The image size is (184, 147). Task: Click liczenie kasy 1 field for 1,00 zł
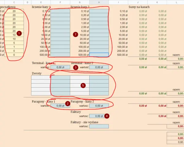60,23
